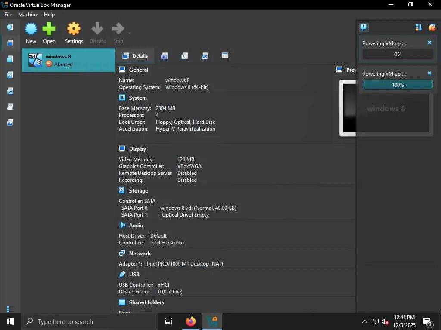
Task: Open the File menu
Action: coord(8,15)
